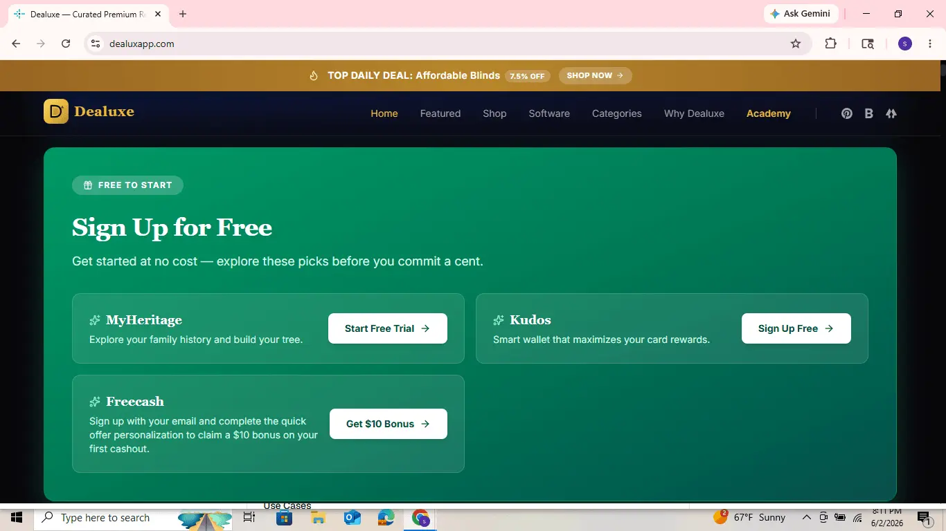Screen dimensions: 946x531
Task: Open Task View in the taskbar
Action: pos(249,517)
